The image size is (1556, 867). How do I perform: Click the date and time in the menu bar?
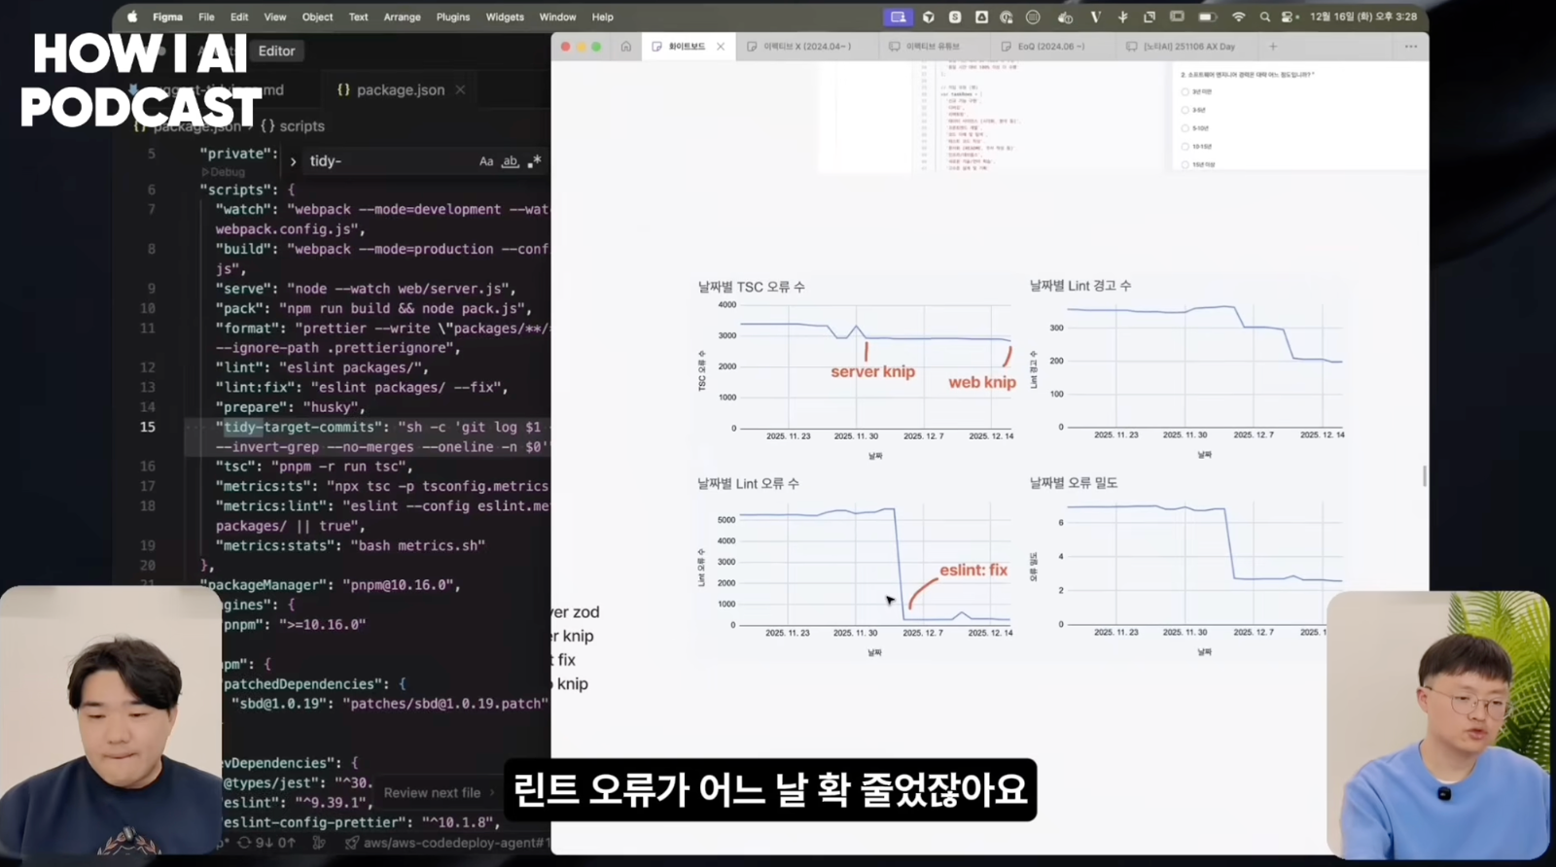pyautogui.click(x=1362, y=17)
